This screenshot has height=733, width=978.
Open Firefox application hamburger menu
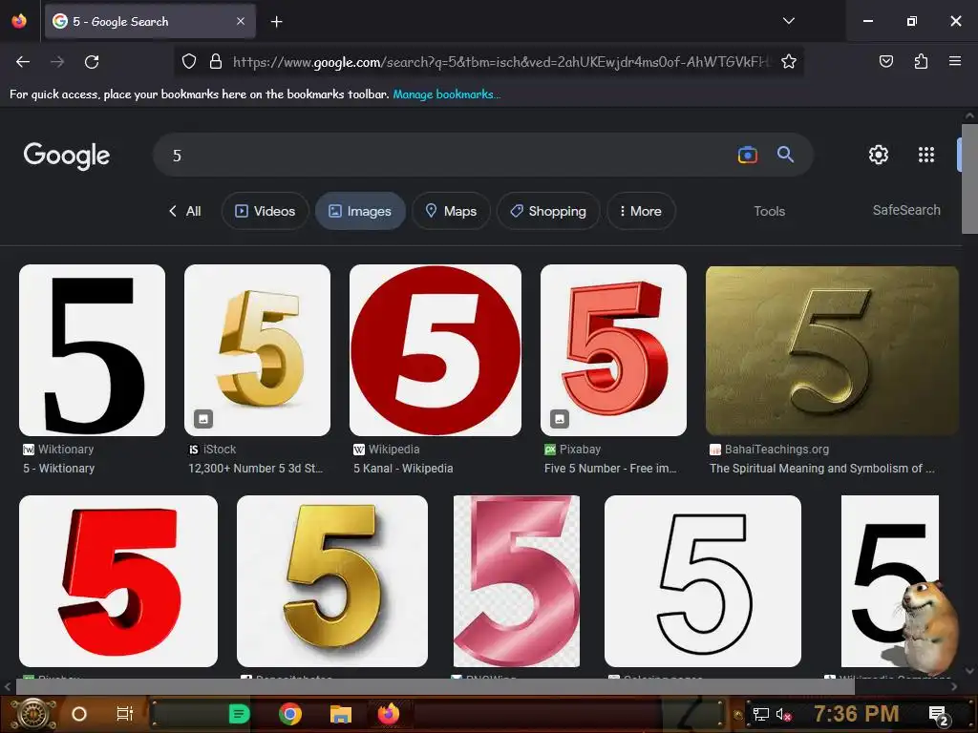955,62
